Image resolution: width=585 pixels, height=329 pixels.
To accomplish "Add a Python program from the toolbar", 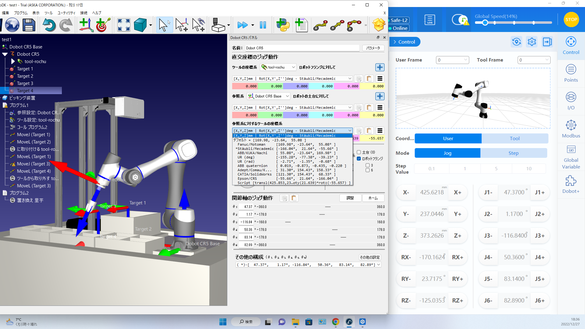I will [x=283, y=25].
